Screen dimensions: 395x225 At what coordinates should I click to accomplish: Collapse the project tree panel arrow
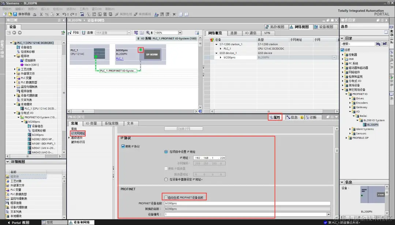coord(64,20)
